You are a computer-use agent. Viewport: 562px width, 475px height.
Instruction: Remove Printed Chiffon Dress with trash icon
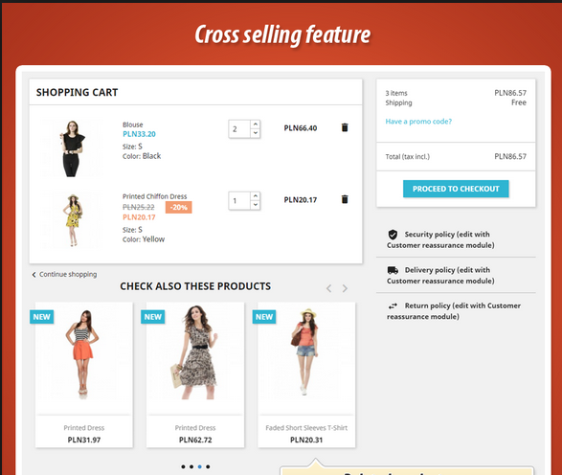tap(345, 199)
